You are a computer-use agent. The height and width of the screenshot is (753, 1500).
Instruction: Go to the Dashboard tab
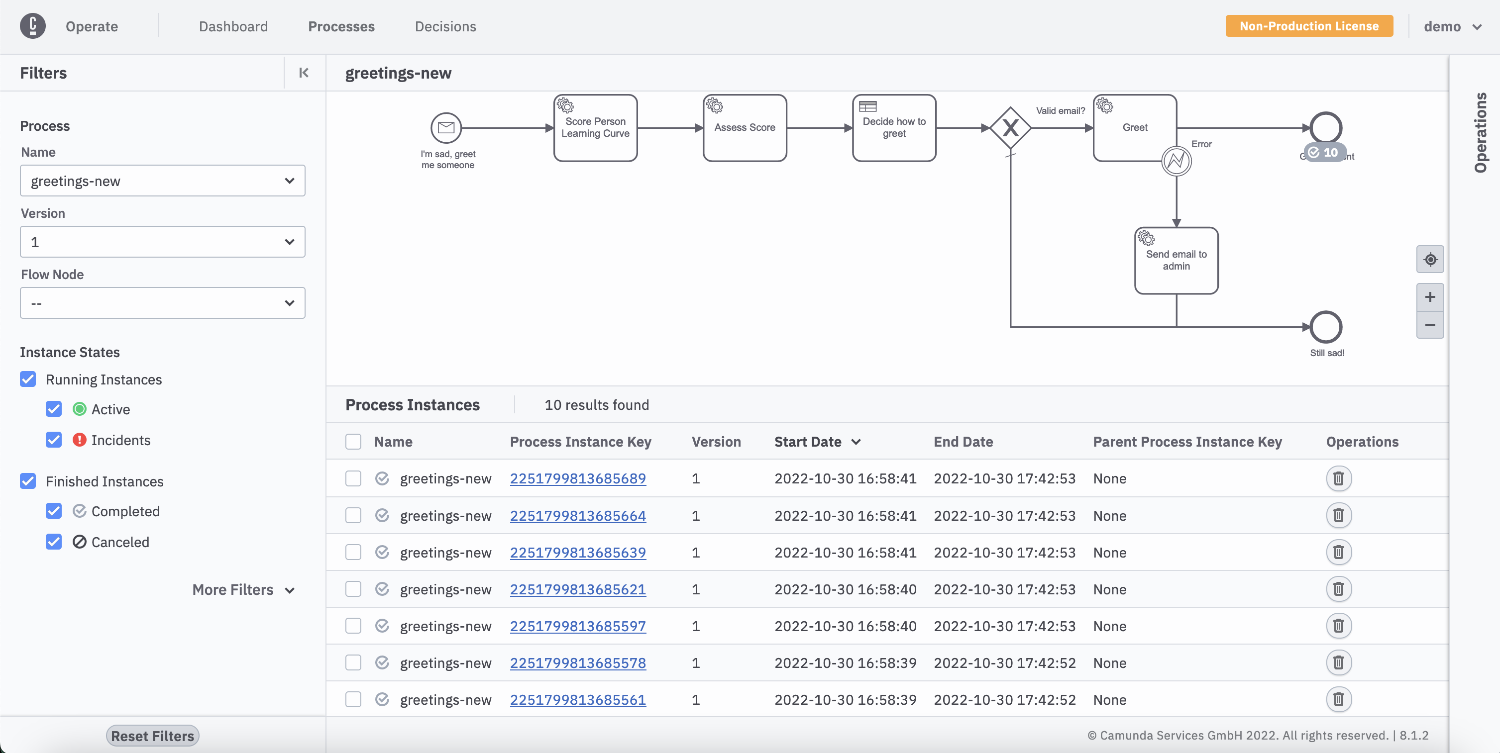[233, 26]
